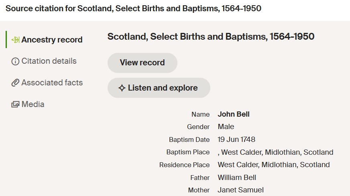Screen dimensions: 350x196
Task: Click the Scotland, Select Births and Baptisms record title
Action: 211,36
